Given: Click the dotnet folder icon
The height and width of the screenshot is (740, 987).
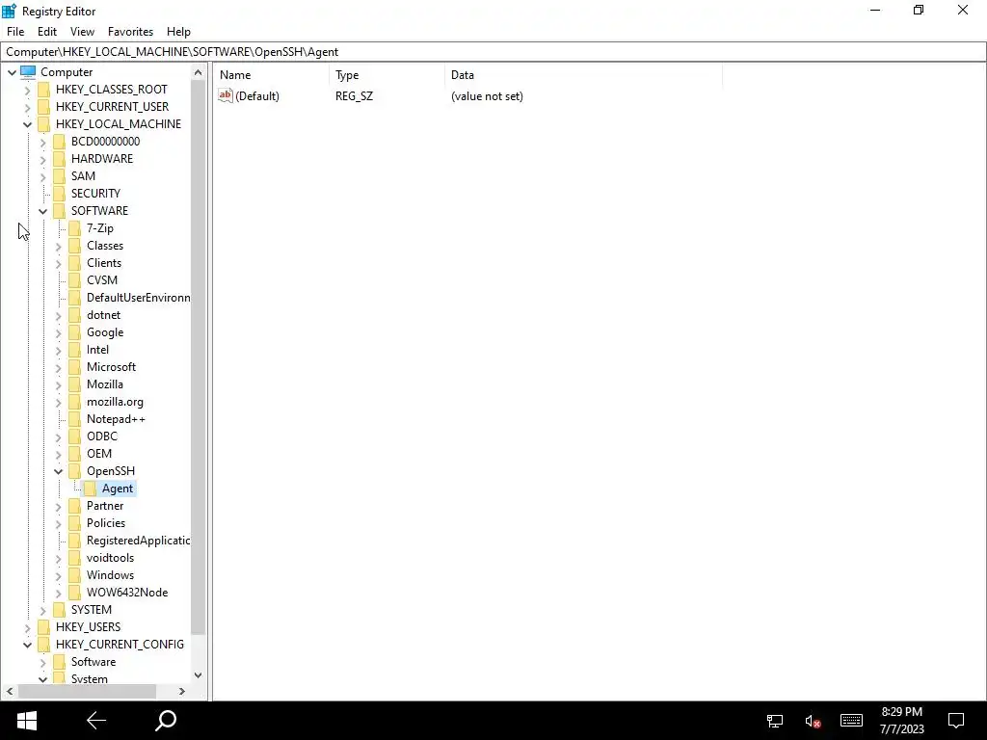Looking at the screenshot, I should click(75, 315).
